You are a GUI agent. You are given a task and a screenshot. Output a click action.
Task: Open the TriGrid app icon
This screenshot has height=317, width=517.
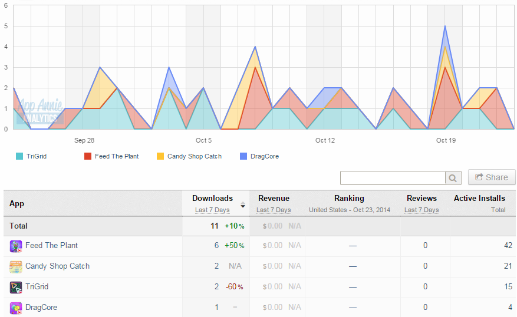click(x=16, y=288)
